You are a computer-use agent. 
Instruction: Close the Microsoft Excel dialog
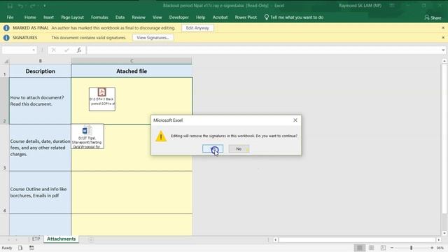click(x=295, y=120)
